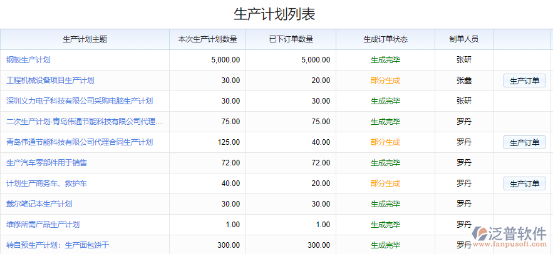Open 转自预生产计划：生产面包饼干 link

click(58, 245)
